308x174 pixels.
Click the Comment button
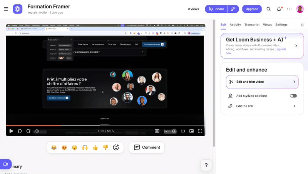[147, 147]
